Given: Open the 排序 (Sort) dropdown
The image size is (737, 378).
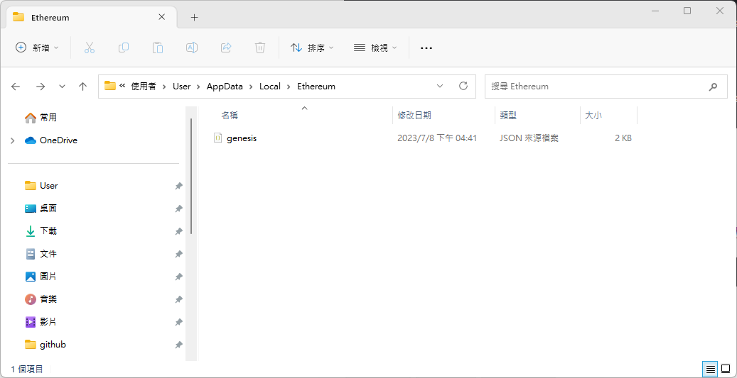Looking at the screenshot, I should (312, 48).
